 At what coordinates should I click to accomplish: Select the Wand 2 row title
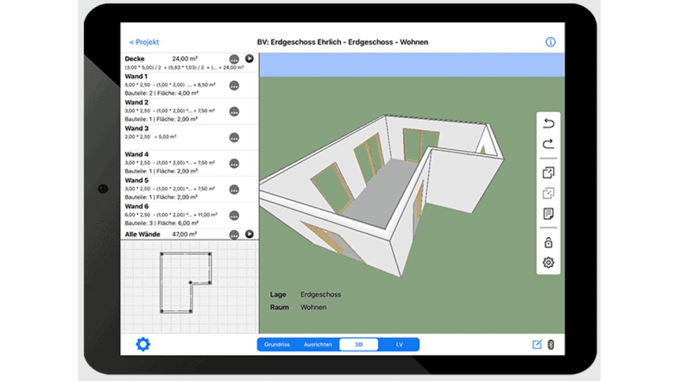click(x=136, y=102)
